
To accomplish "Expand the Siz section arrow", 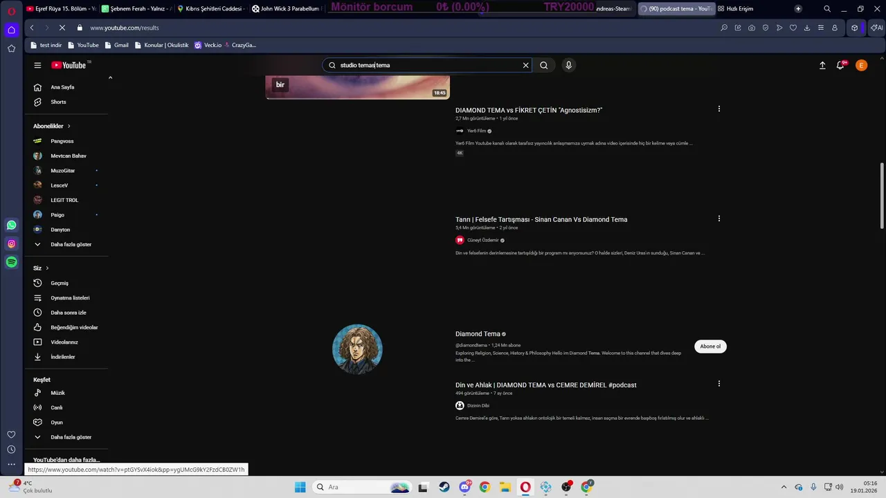I will (47, 268).
